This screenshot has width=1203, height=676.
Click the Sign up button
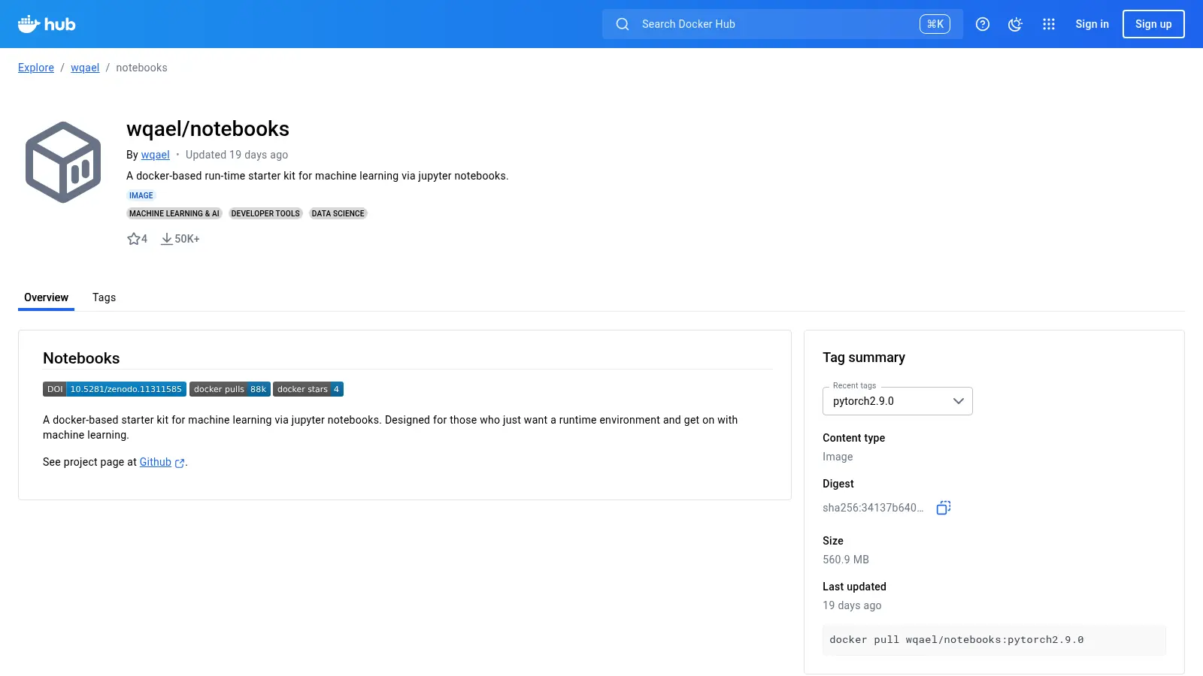point(1153,24)
